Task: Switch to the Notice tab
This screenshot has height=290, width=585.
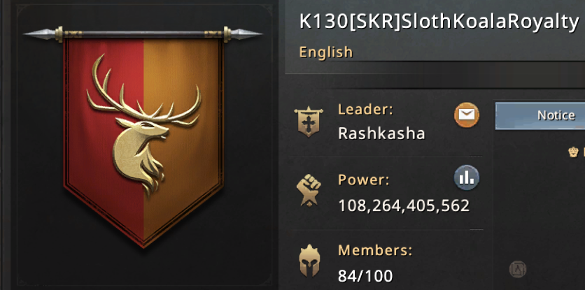Action: coord(540,115)
